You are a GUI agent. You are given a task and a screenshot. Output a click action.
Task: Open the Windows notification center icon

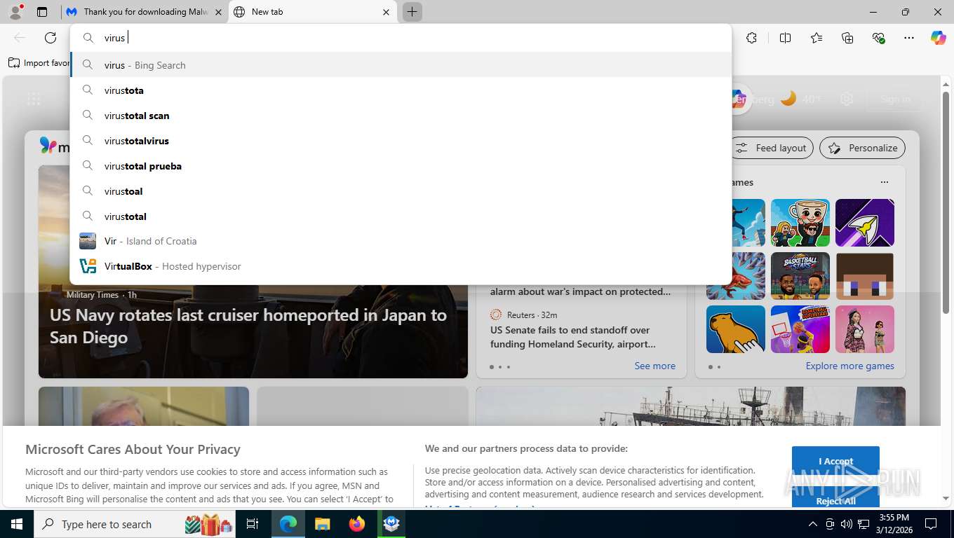[931, 524]
